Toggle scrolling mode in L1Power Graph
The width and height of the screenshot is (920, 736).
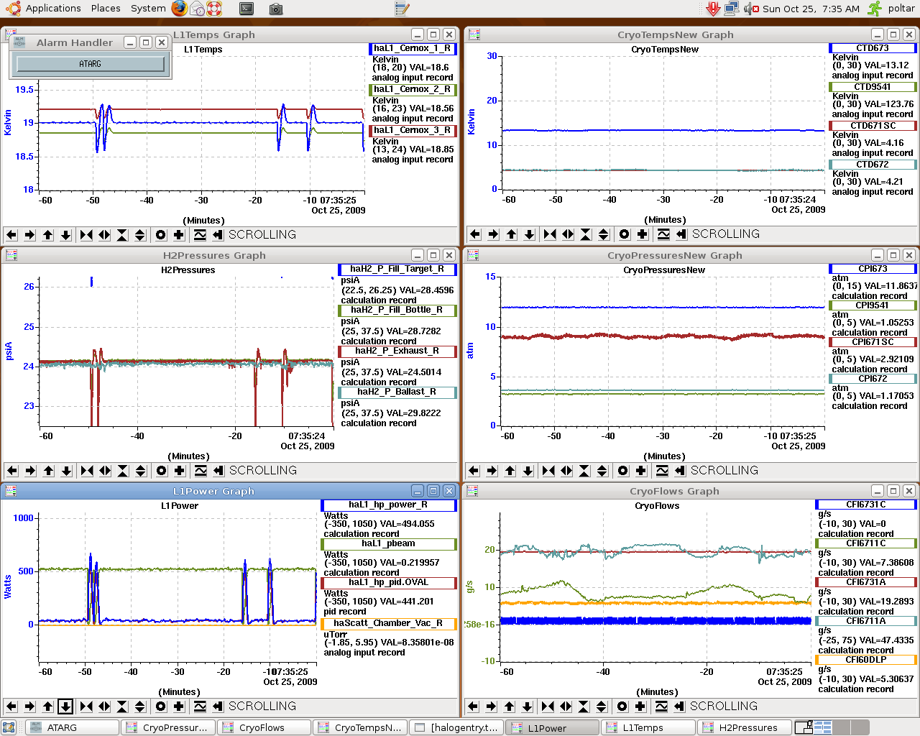[218, 707]
